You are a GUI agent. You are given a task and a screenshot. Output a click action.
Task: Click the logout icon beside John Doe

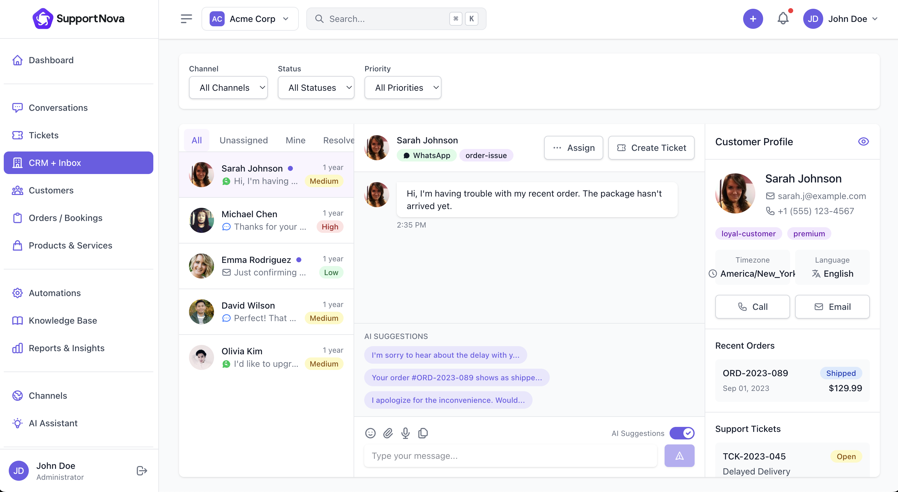[x=142, y=471]
